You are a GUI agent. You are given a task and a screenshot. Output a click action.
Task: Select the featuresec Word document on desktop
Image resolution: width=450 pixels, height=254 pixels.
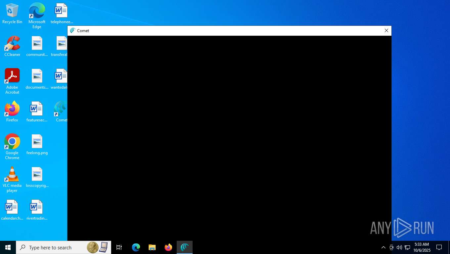(x=37, y=112)
